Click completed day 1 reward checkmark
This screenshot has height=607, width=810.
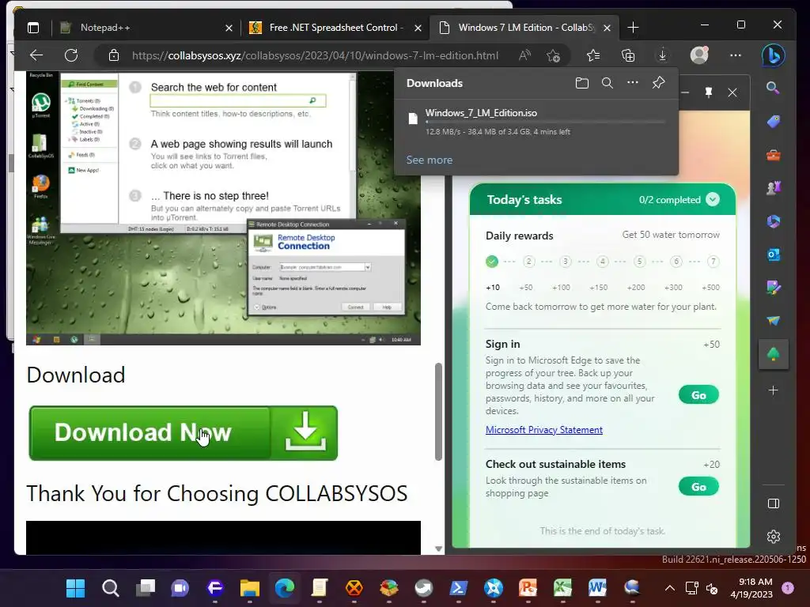pos(492,262)
